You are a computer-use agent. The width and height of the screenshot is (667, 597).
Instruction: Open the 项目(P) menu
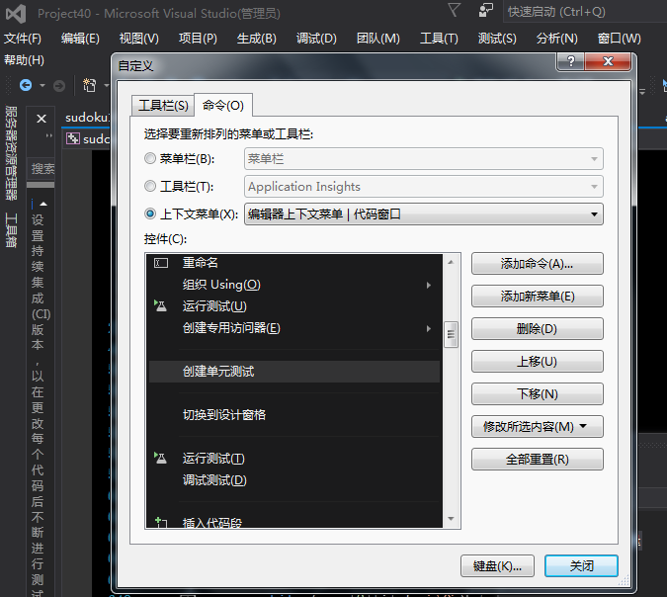tap(198, 39)
